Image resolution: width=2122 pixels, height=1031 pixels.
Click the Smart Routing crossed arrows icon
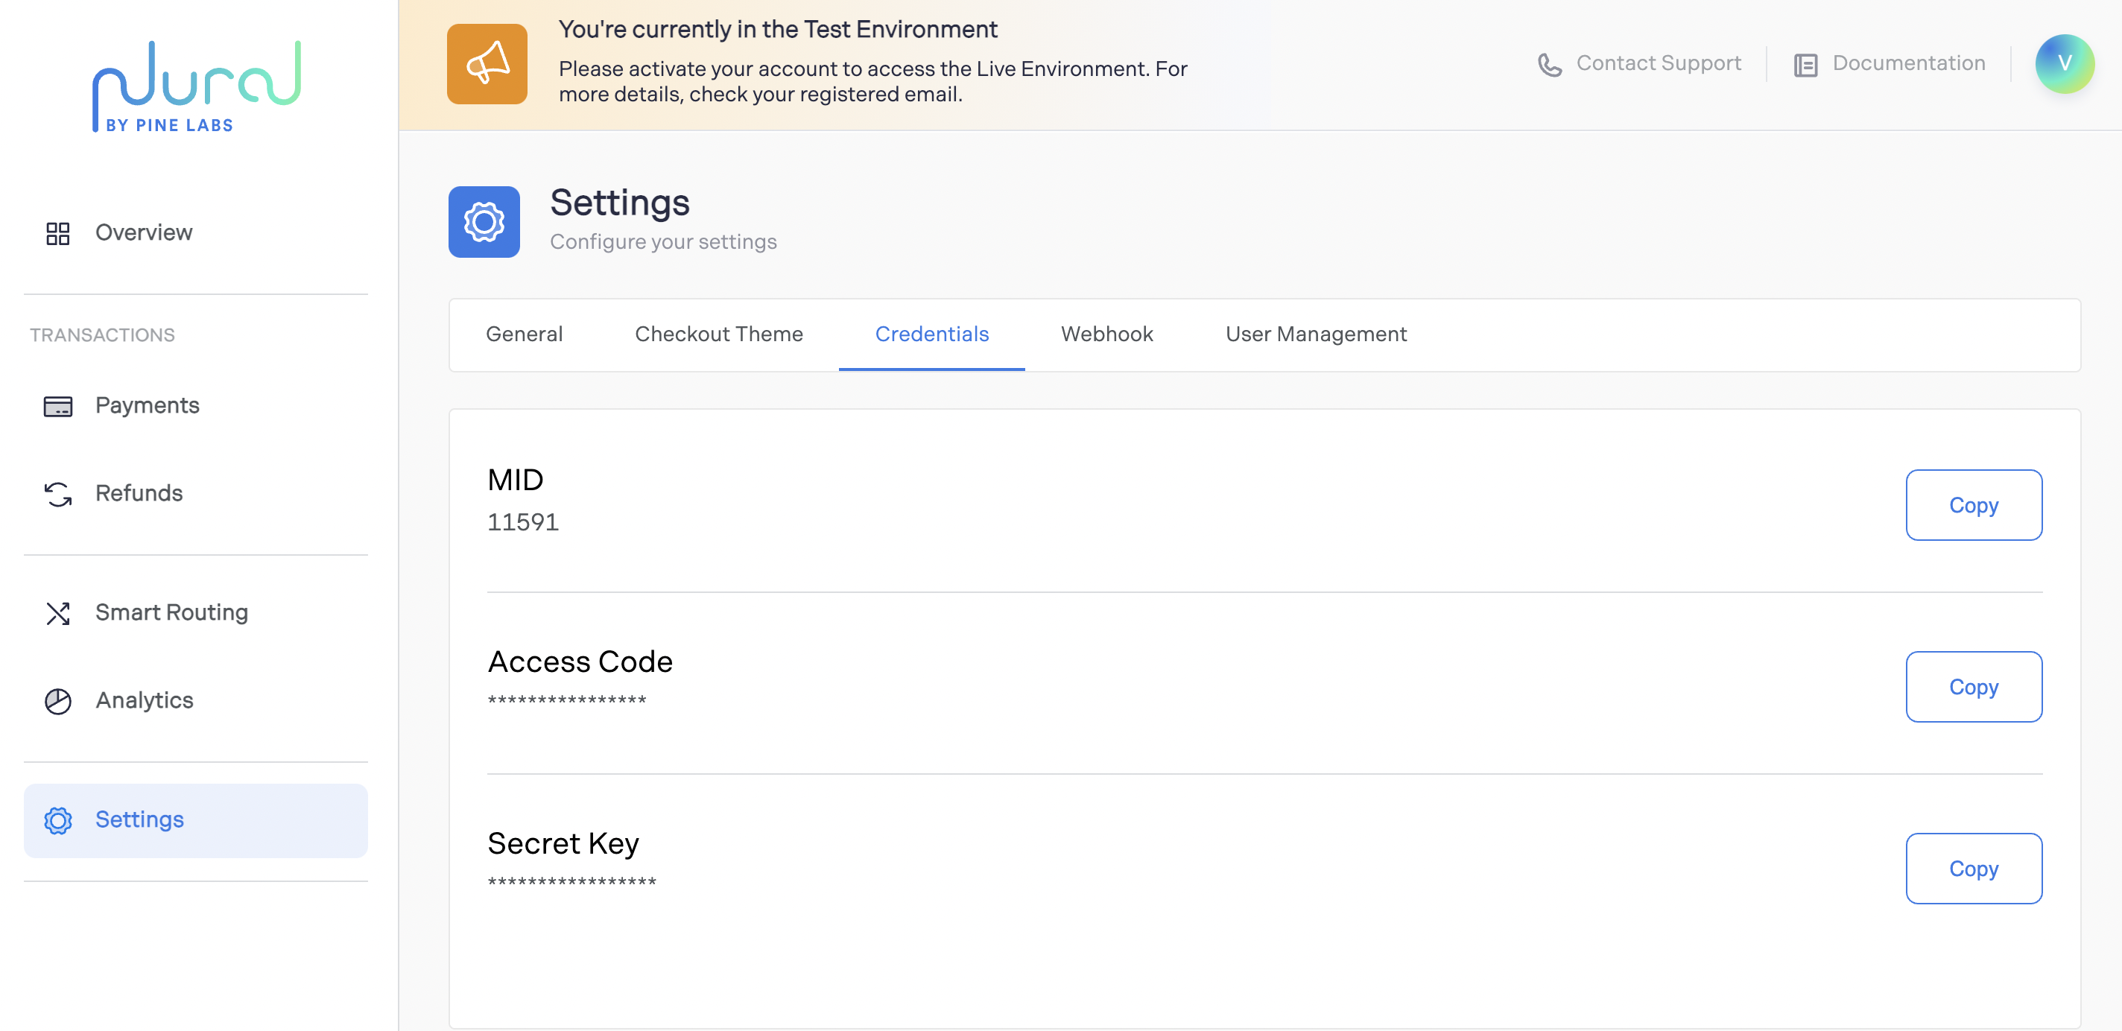click(57, 614)
